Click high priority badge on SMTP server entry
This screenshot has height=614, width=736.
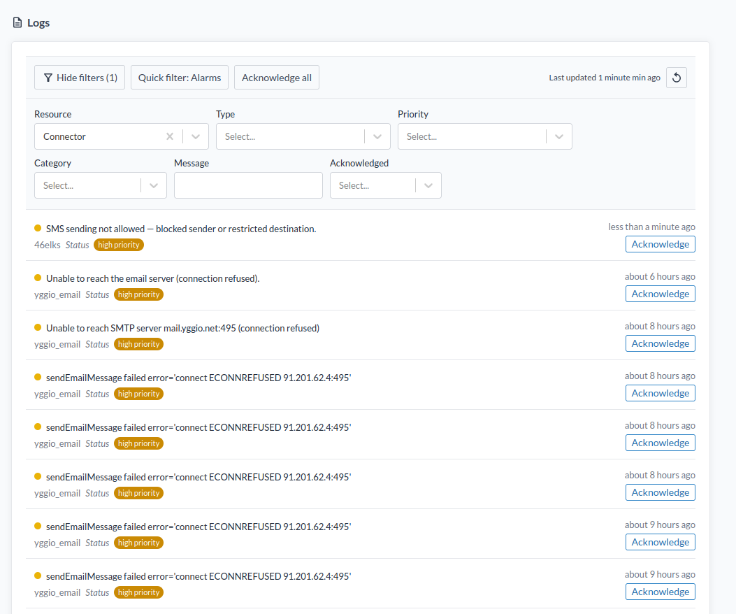pyautogui.click(x=138, y=344)
